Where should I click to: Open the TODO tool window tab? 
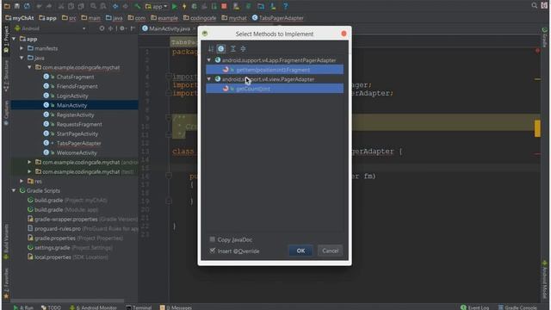point(52,307)
